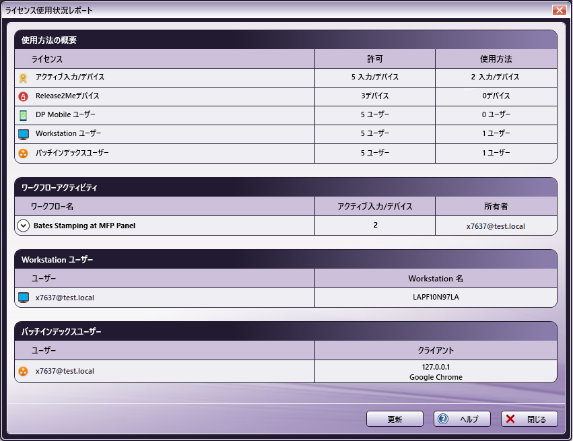Click the DP Mobile phone icon
573x441 pixels.
(x=23, y=115)
